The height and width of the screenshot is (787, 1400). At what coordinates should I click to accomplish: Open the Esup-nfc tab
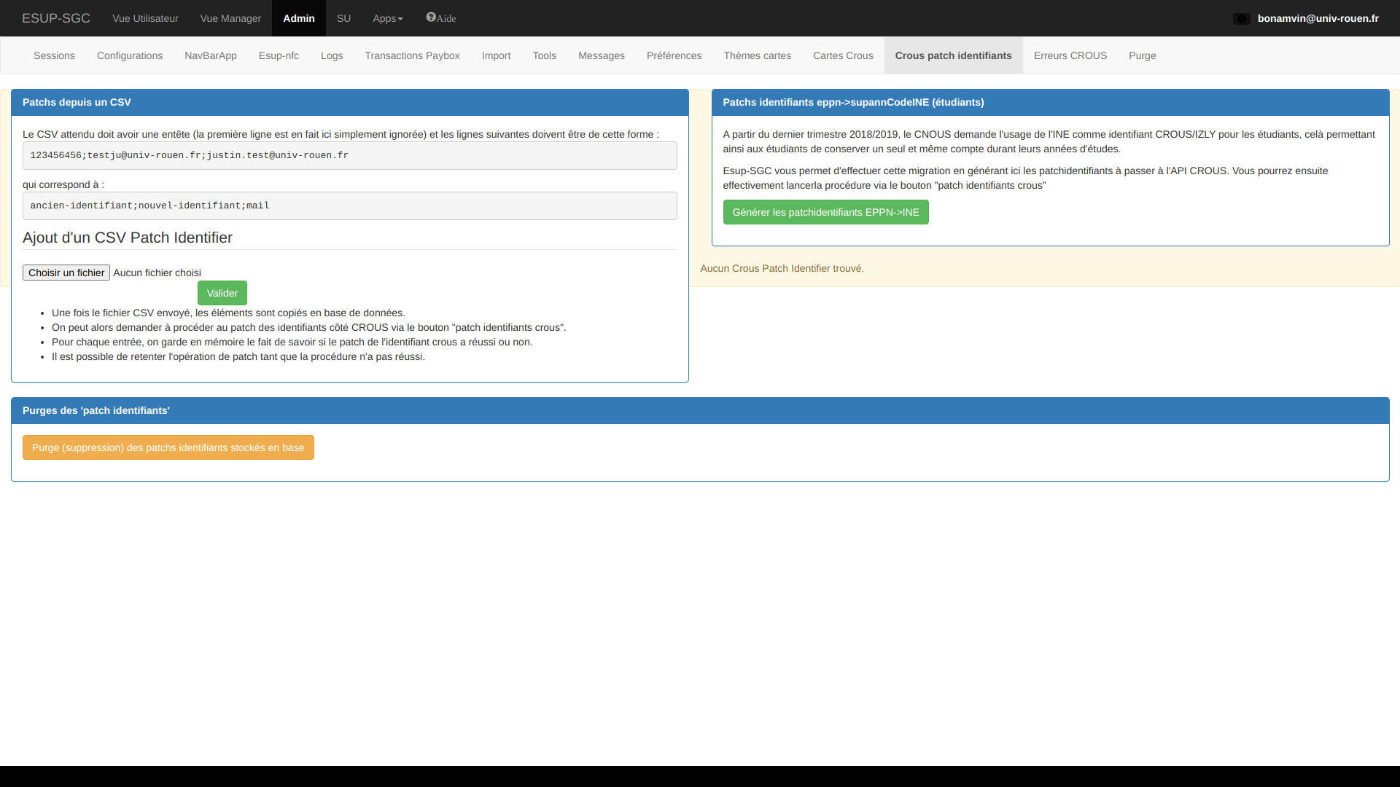279,55
